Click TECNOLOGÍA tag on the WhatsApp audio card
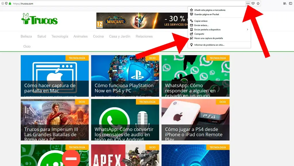Viewport: 294px width, 166px height. pyautogui.click(x=147, y=102)
